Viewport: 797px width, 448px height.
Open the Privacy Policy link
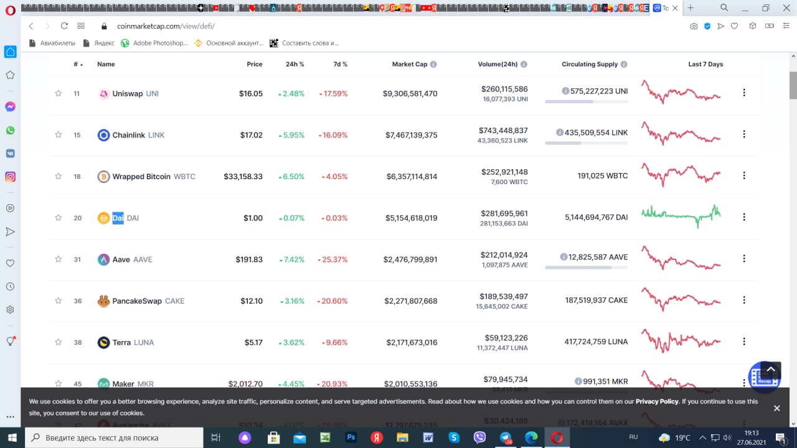click(x=657, y=401)
